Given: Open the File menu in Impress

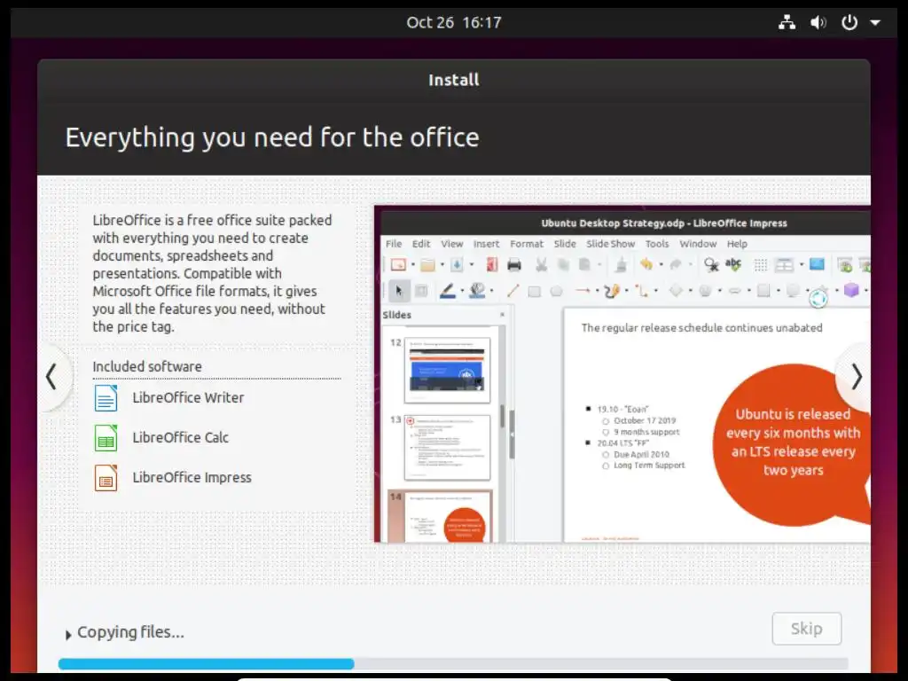Looking at the screenshot, I should pos(394,244).
